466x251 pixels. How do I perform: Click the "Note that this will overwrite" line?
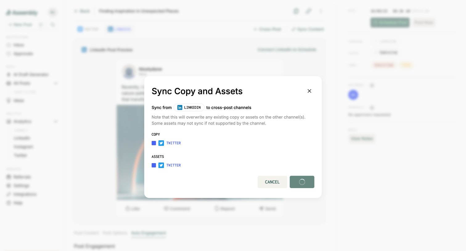click(228, 117)
